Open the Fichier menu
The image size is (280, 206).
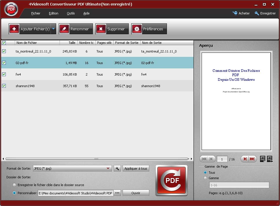36,13
